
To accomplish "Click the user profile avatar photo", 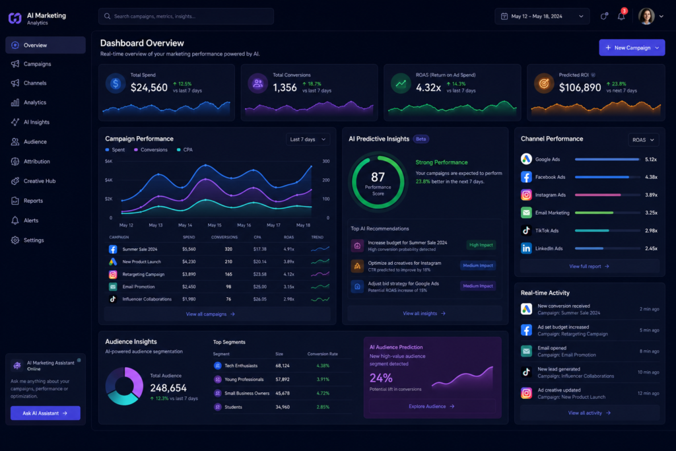I will pyautogui.click(x=646, y=17).
